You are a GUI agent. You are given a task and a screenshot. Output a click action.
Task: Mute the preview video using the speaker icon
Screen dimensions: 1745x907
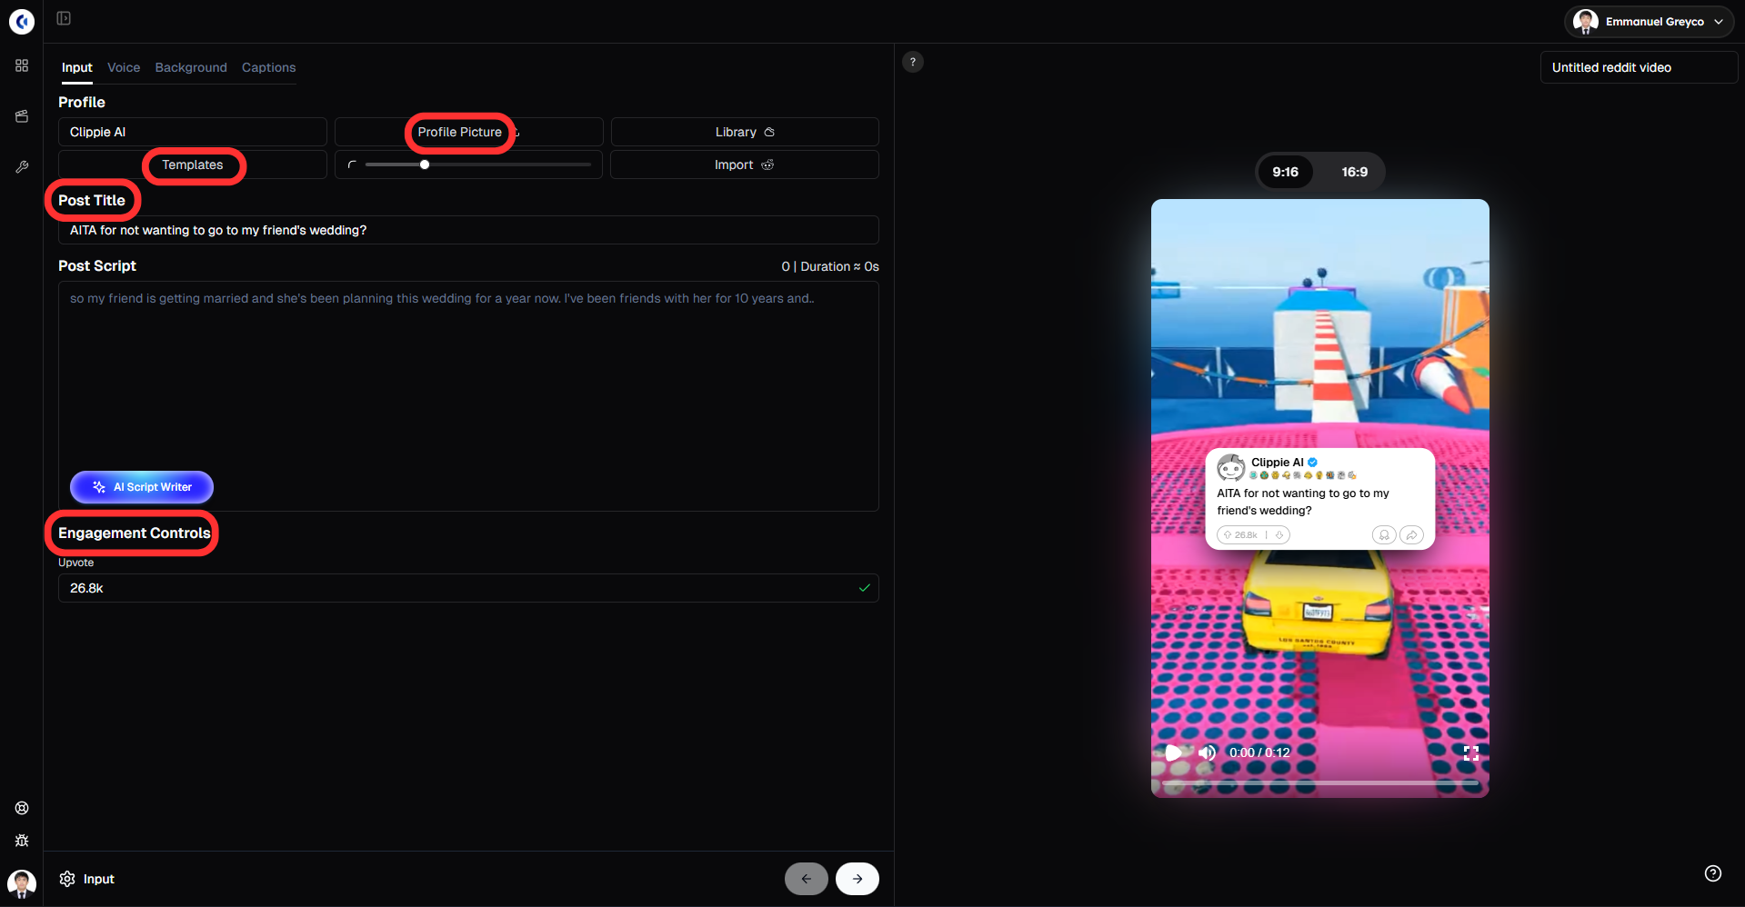(x=1208, y=753)
